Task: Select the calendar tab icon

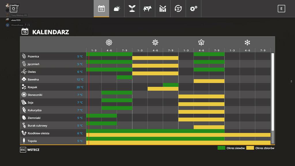Action: coord(101,9)
